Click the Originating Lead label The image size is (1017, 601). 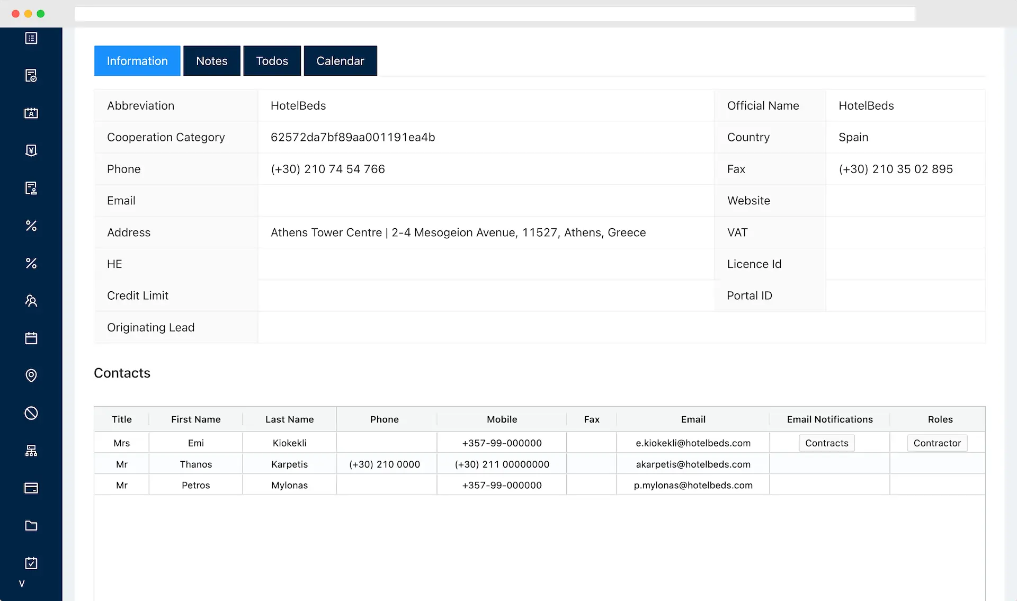click(150, 327)
